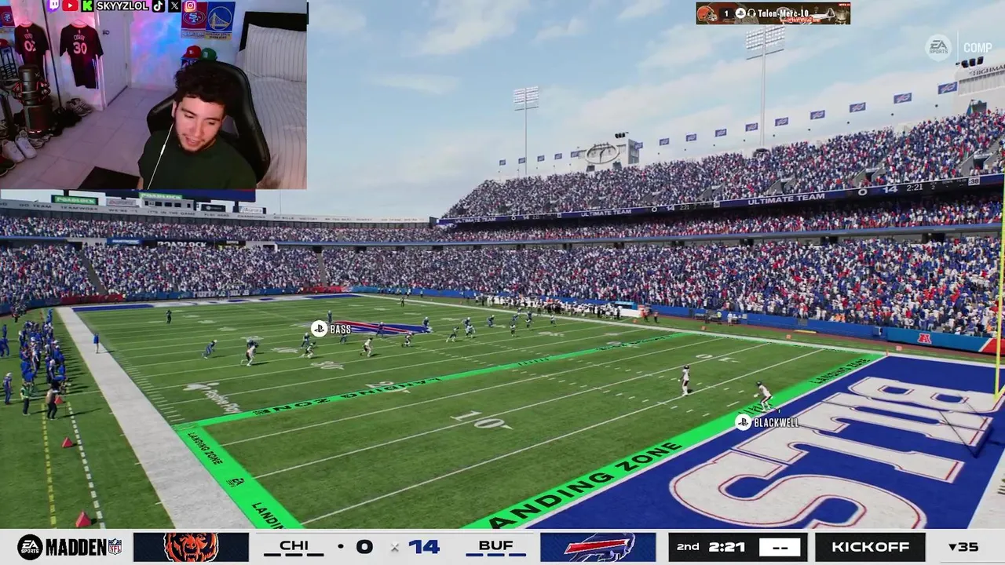Click the Buffalo score of 14
Screen dimensions: 1005x565
[424, 546]
